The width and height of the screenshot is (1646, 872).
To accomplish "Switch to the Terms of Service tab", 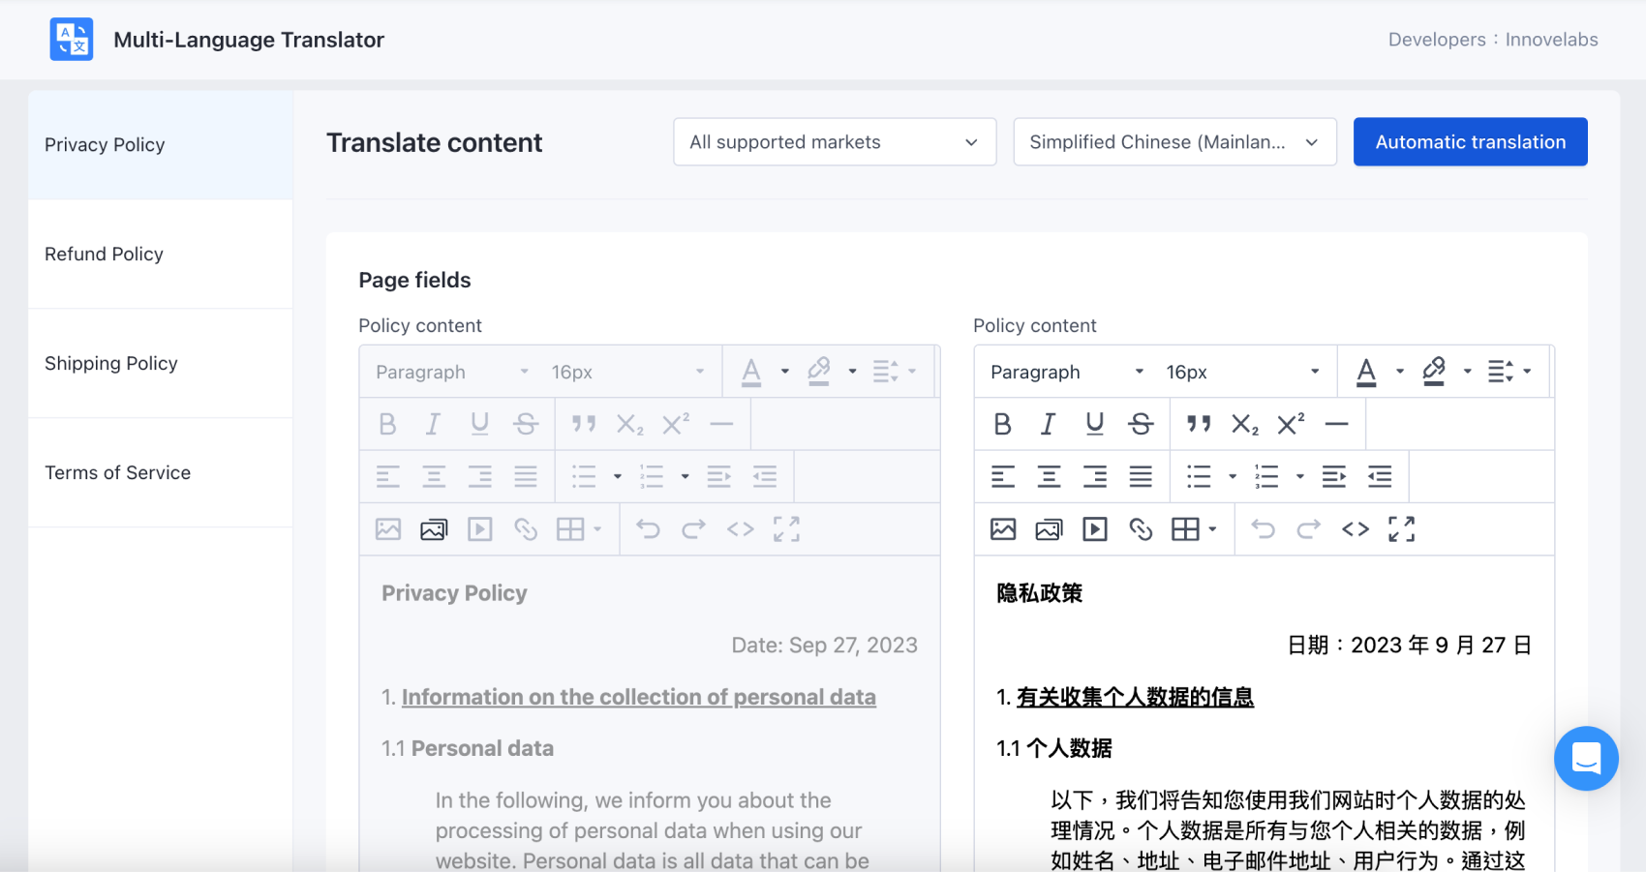I will tap(117, 472).
